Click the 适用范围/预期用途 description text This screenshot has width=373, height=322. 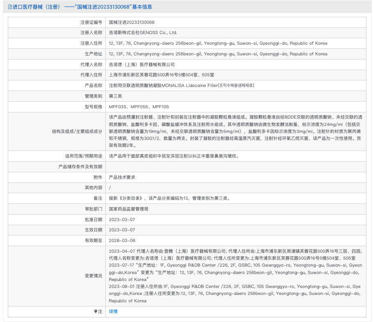tap(173, 156)
